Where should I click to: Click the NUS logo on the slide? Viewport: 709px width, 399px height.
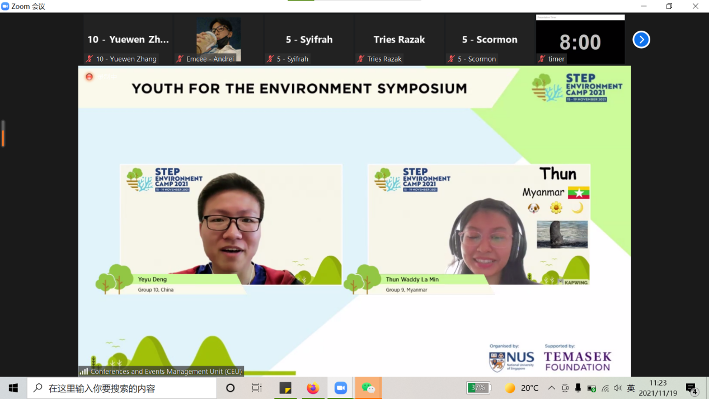(511, 361)
